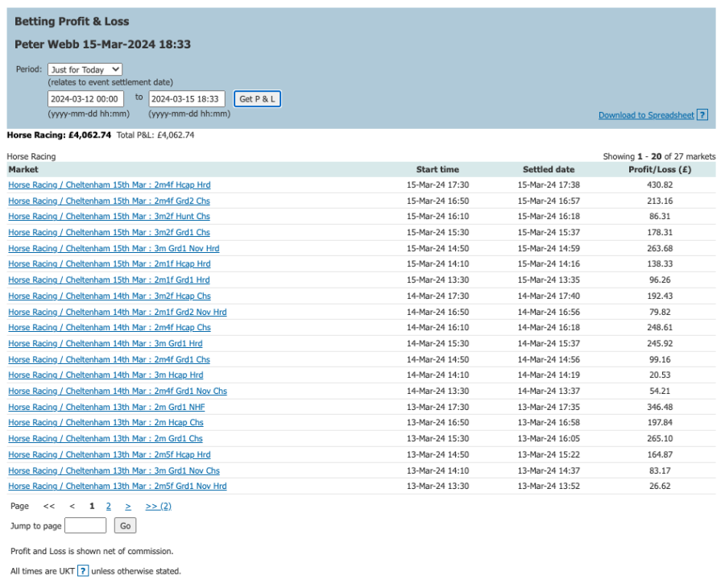Select the Showing 1 - 20 of 27 markets text
The image size is (725, 584).
[x=659, y=157]
